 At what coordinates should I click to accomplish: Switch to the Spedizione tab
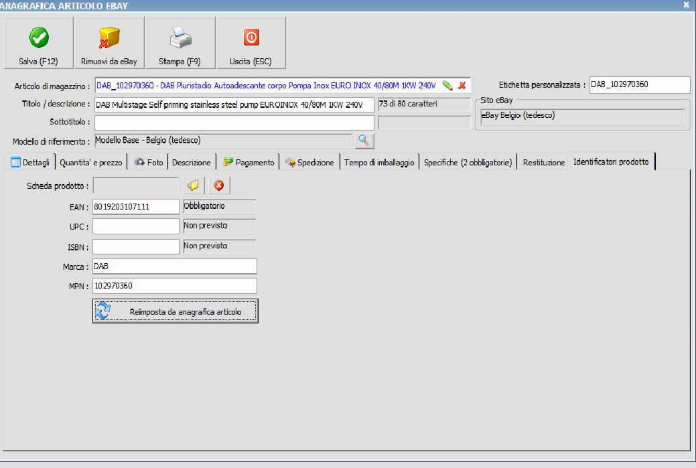point(310,162)
